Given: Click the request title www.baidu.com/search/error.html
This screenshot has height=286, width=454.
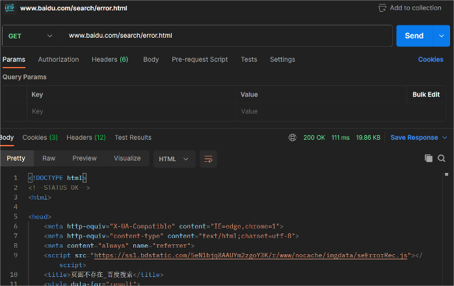Looking at the screenshot, I should click(x=73, y=8).
